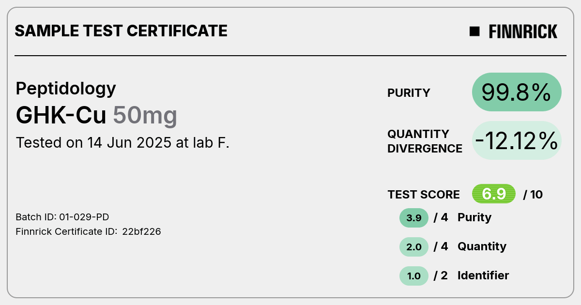The image size is (581, 305).
Task: Click the 50mg dosage label
Action: pyautogui.click(x=145, y=116)
